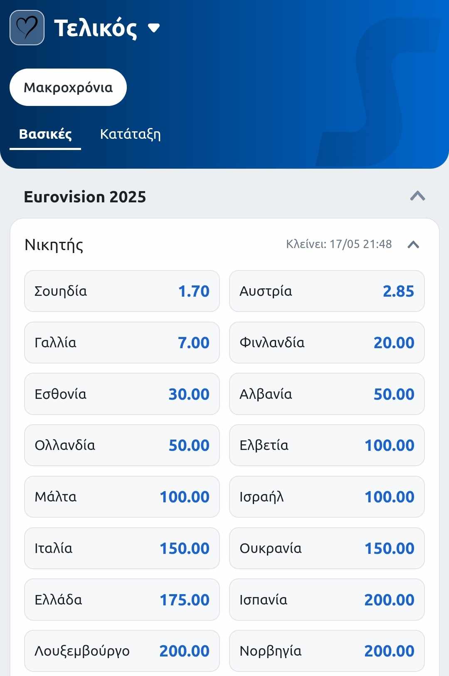Tap the Ισραήλ 100.00 option
Image resolution: width=449 pixels, height=676 pixels.
pos(327,497)
